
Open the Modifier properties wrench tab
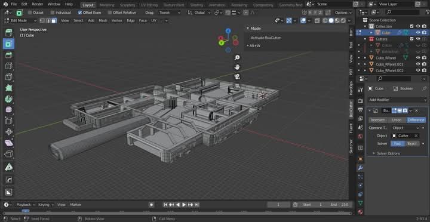click(x=360, y=168)
